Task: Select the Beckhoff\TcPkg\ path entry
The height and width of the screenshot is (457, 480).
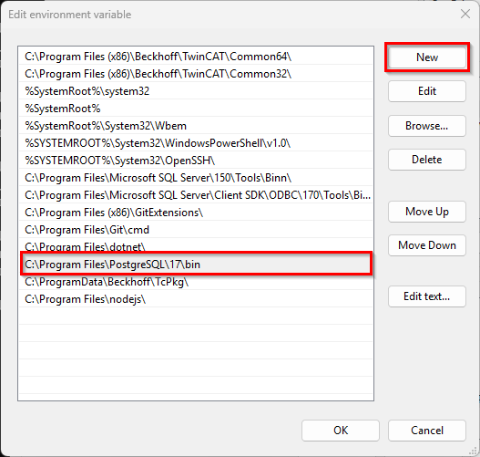Action: click(x=196, y=282)
